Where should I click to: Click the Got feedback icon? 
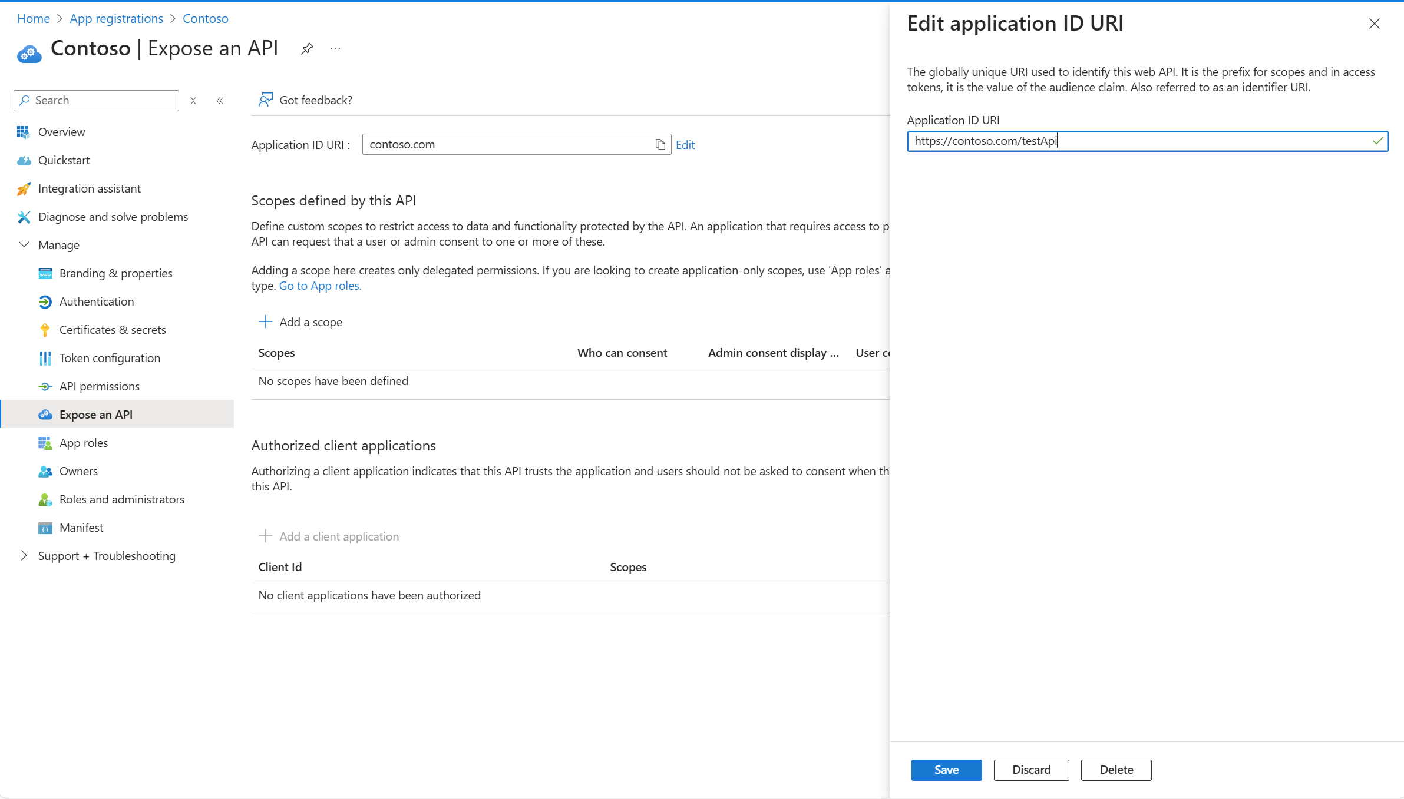266,100
